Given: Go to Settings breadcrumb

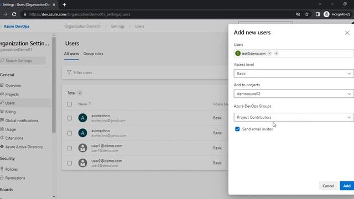Looking at the screenshot, I should (x=118, y=26).
